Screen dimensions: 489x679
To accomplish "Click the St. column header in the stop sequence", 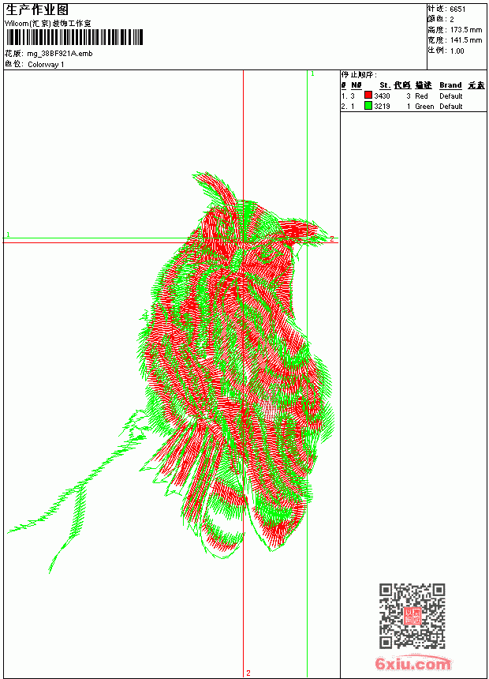I will (x=385, y=85).
